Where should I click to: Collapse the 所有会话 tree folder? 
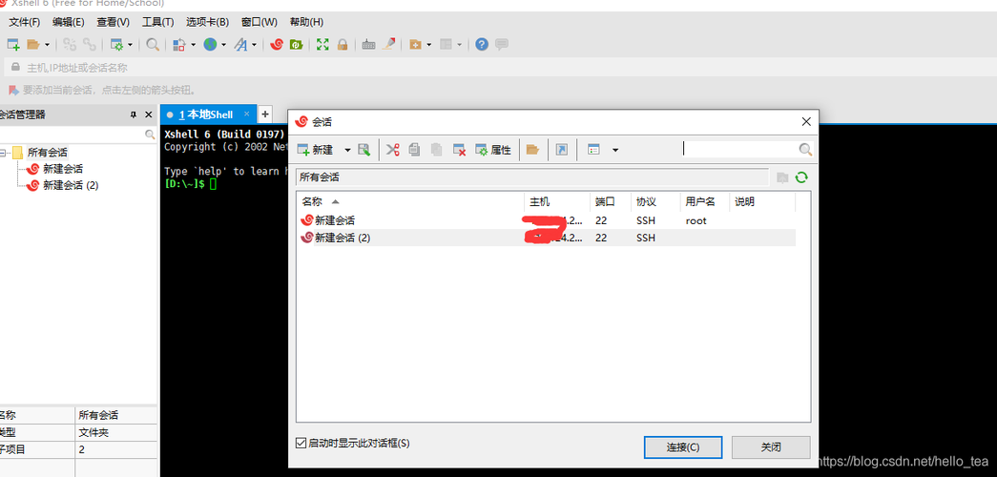tap(3, 153)
